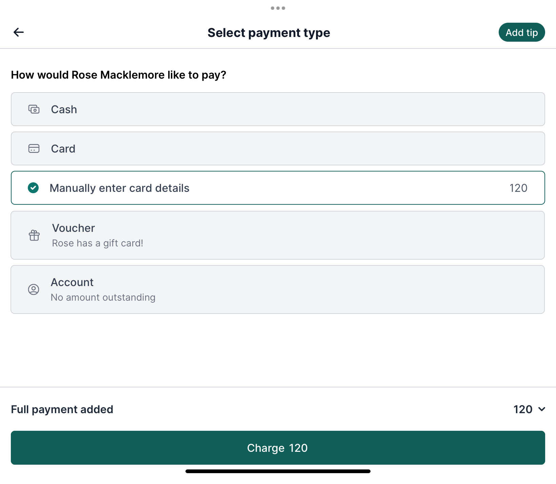The height and width of the screenshot is (484, 556).
Task: Click the Charge 120 button
Action: coord(278,448)
